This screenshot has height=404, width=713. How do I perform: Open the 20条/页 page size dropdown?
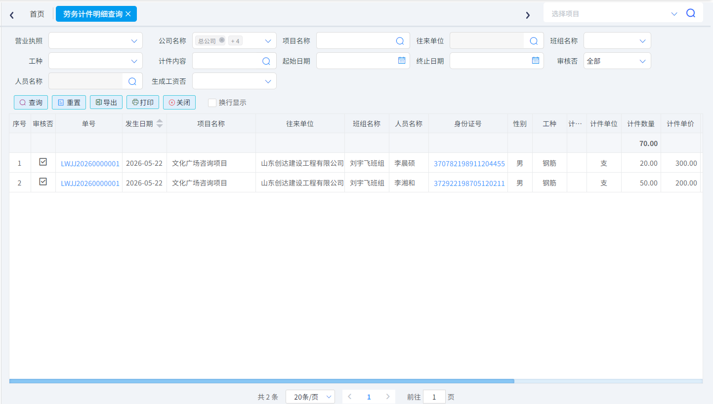(310, 397)
